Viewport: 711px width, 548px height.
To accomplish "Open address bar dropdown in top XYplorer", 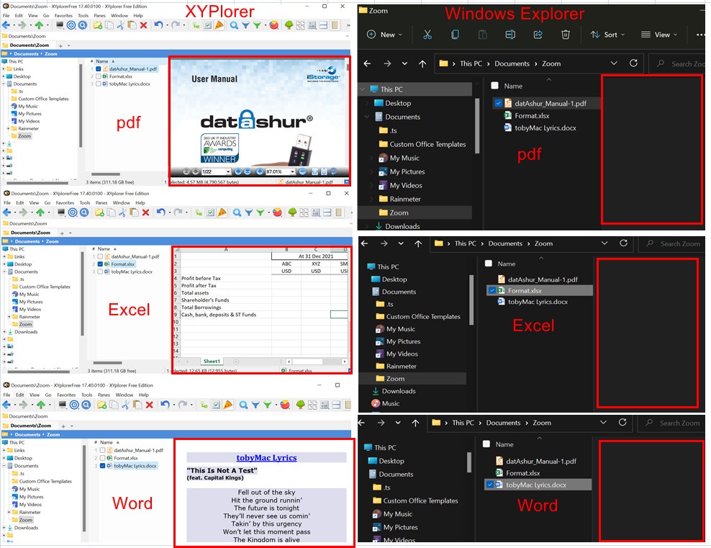I will tap(348, 36).
